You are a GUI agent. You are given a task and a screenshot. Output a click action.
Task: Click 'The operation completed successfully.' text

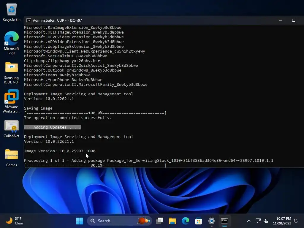68,118
